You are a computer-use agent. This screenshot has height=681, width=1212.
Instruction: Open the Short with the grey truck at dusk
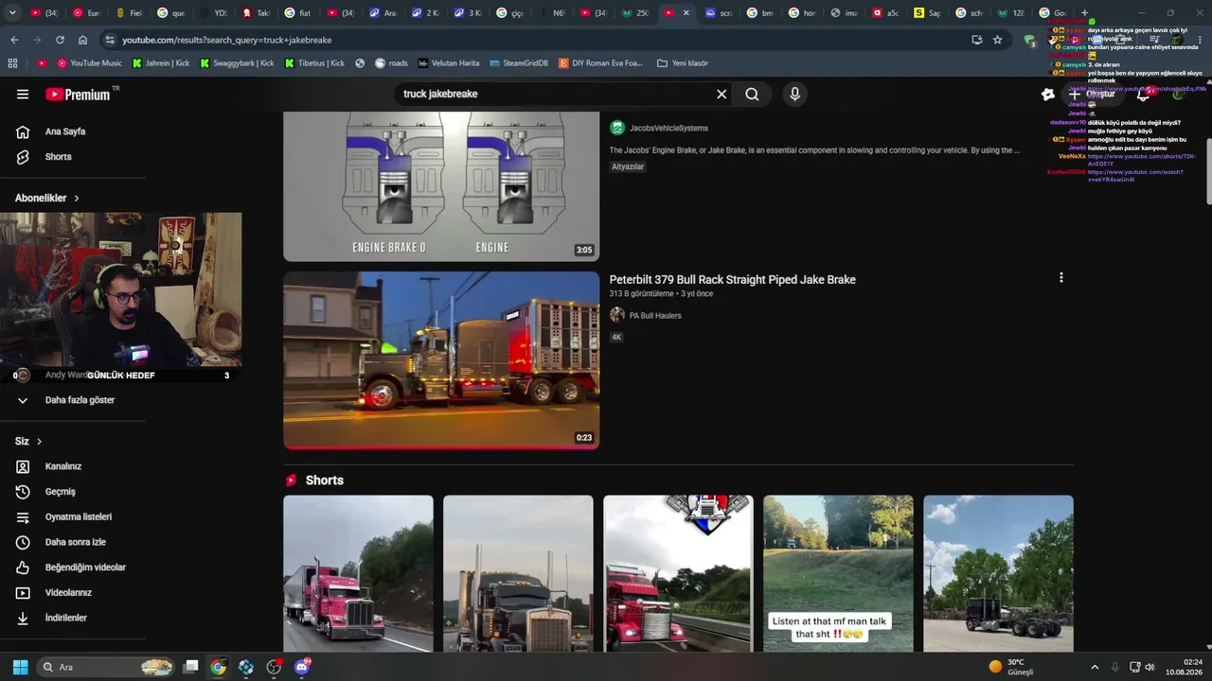click(518, 573)
